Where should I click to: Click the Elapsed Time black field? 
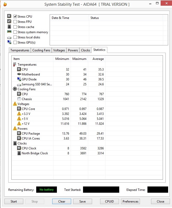click(x=158, y=190)
